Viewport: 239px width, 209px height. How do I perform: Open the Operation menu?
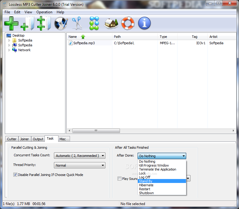tap(44, 12)
